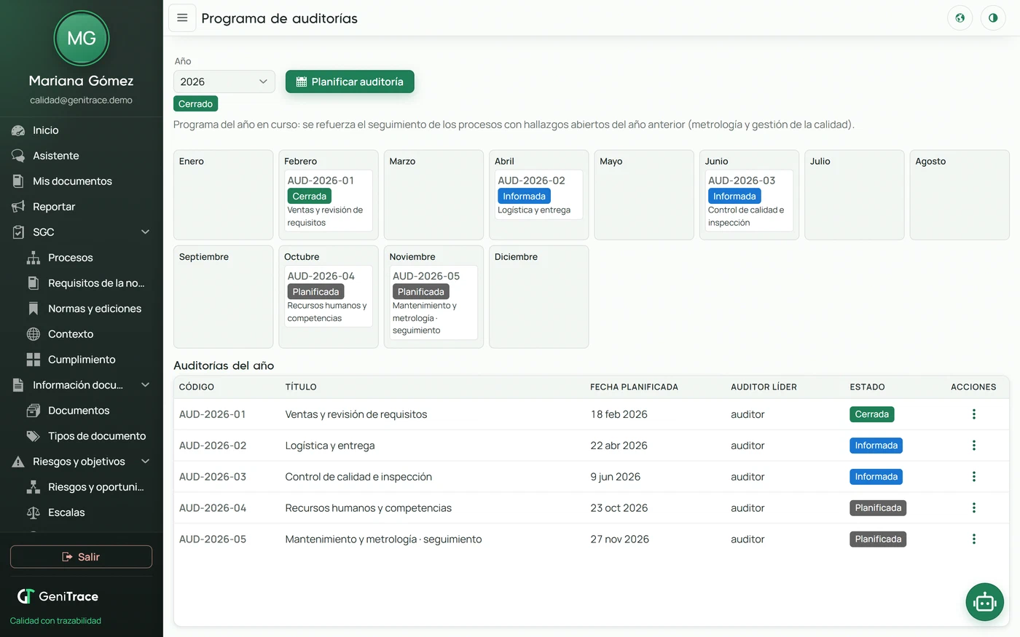Click calidad@genitrace.demo email text

click(x=81, y=100)
